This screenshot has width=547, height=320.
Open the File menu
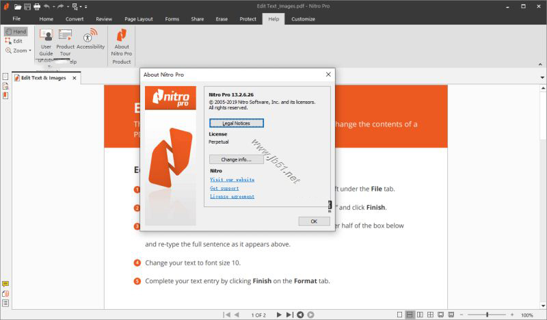click(x=16, y=19)
